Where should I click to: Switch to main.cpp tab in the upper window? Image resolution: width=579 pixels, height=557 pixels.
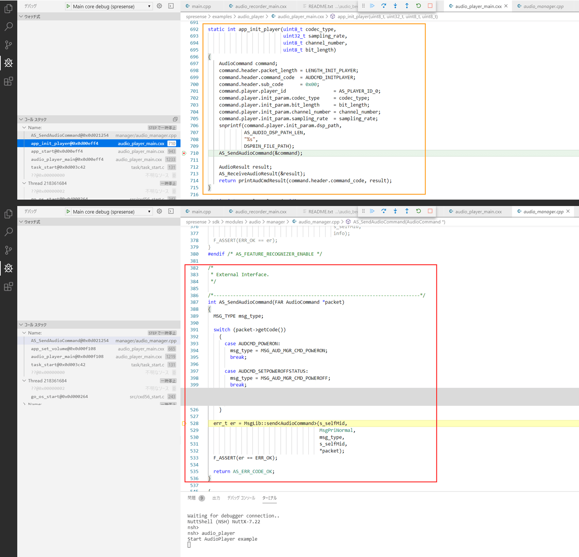tap(201, 6)
